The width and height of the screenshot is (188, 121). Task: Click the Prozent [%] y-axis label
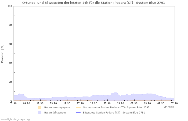[2, 54]
